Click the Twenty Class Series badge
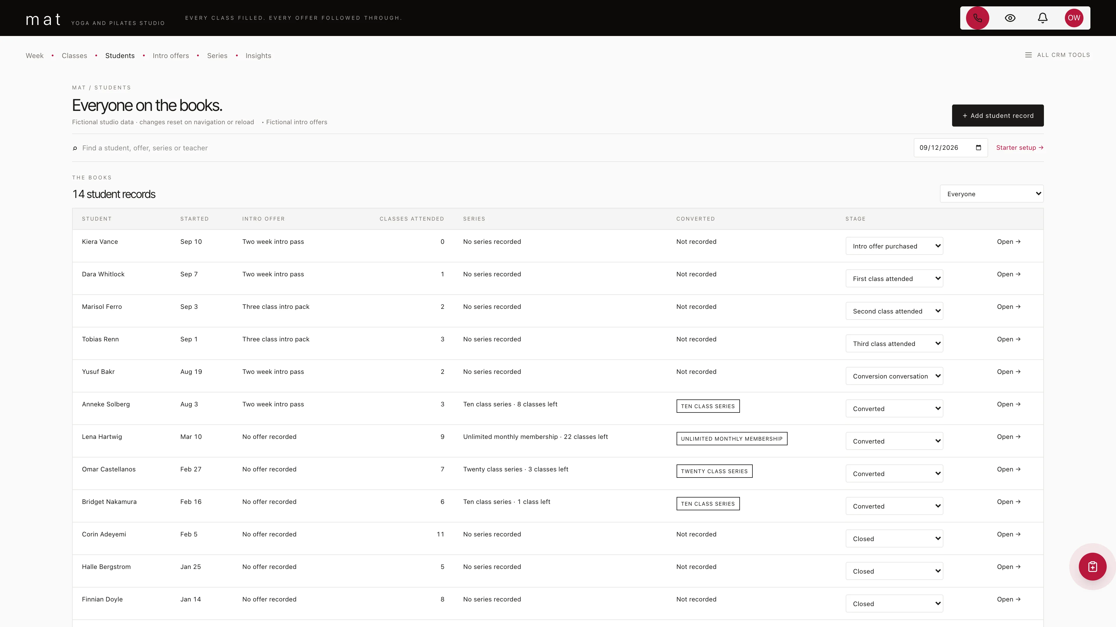The width and height of the screenshot is (1116, 627). 714,471
